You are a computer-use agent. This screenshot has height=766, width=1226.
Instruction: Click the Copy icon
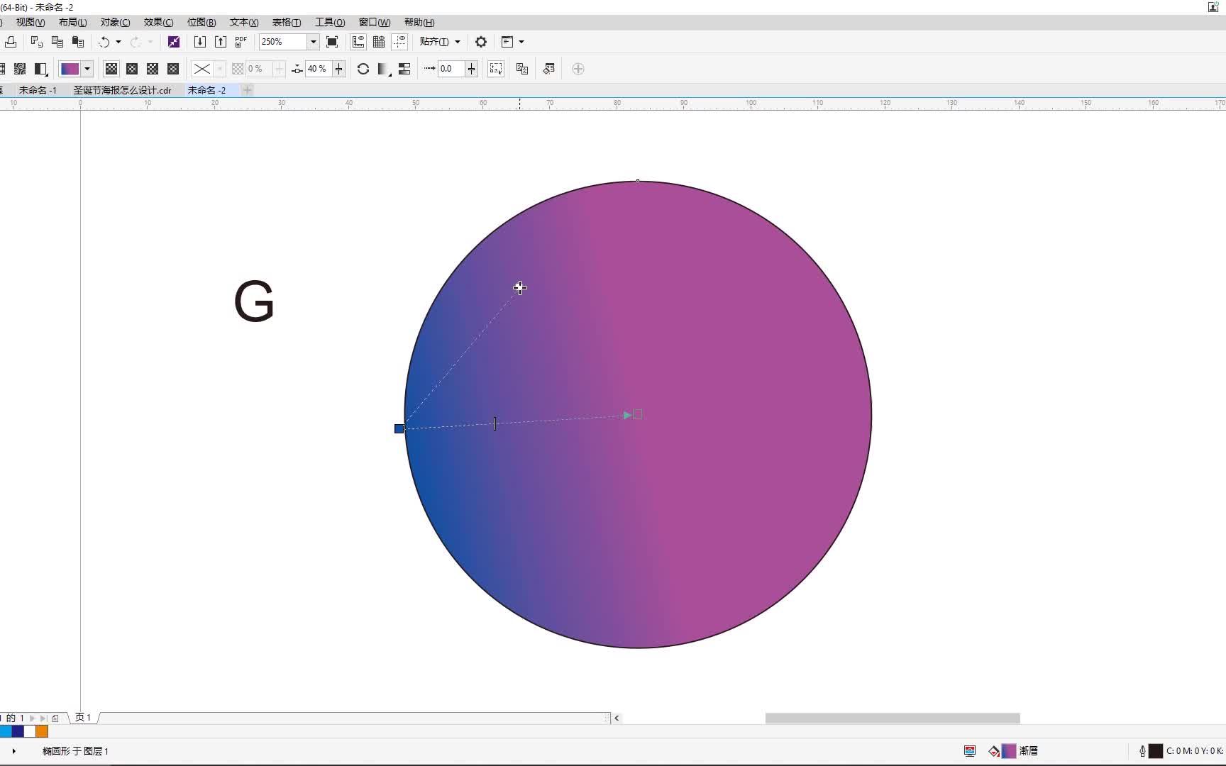click(x=57, y=42)
